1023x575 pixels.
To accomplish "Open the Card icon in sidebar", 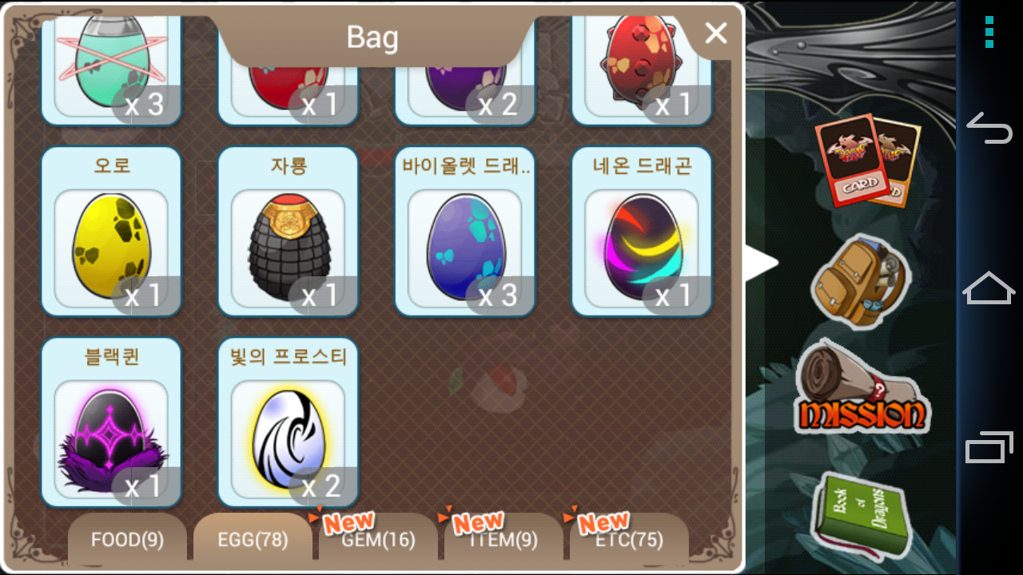I will pos(868,160).
